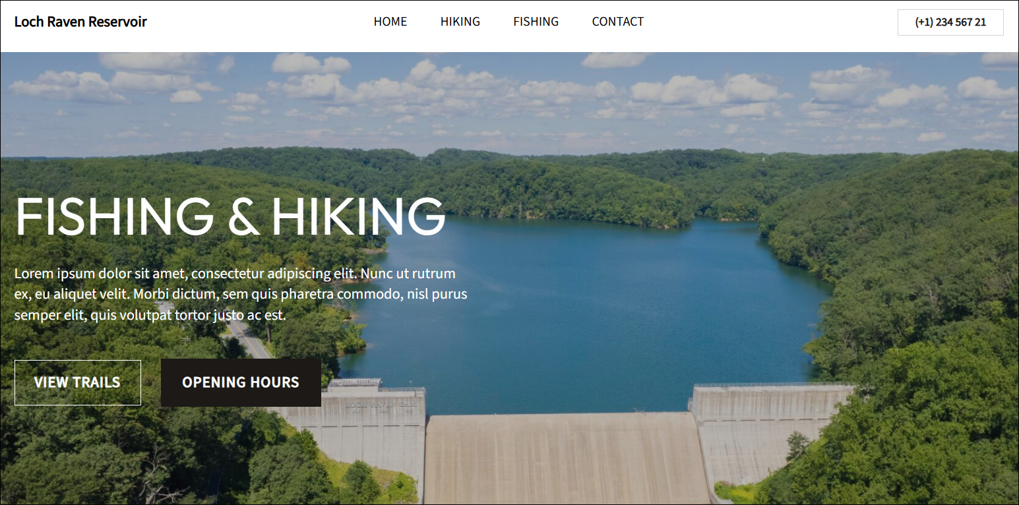Click the word 'Nunc' in the hero paragraph
This screenshot has width=1019, height=505.
(378, 274)
